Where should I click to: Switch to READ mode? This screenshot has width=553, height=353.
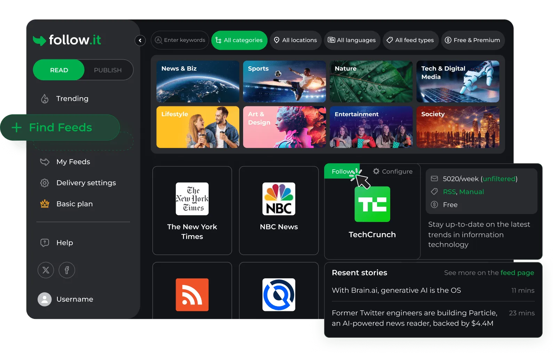click(59, 70)
